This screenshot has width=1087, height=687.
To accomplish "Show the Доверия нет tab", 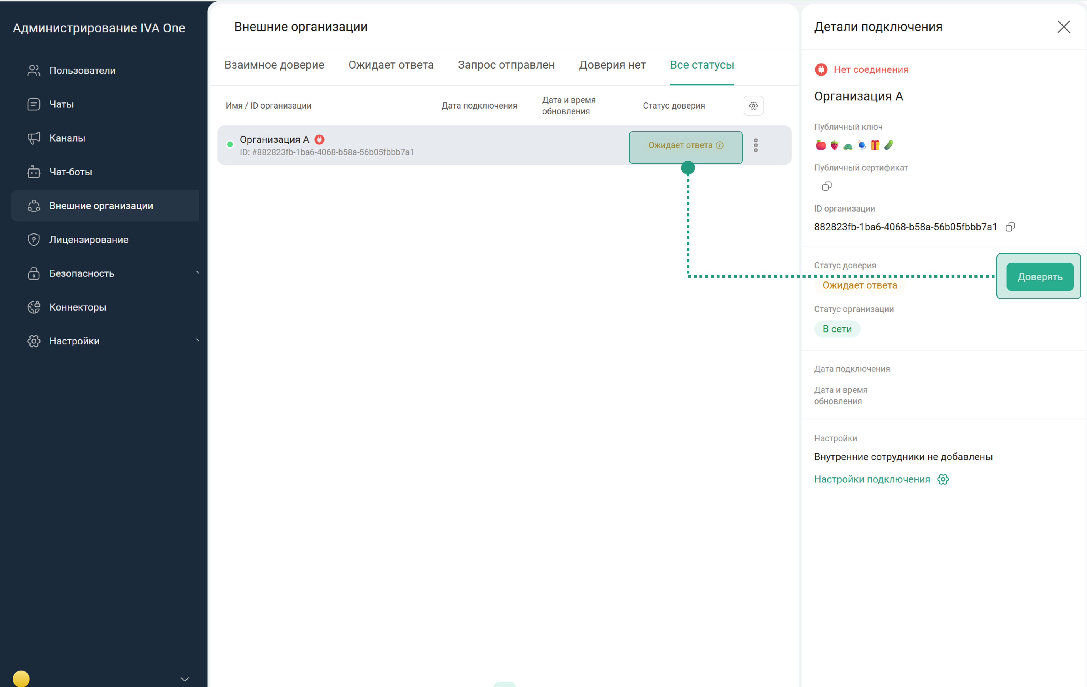I will (x=612, y=65).
